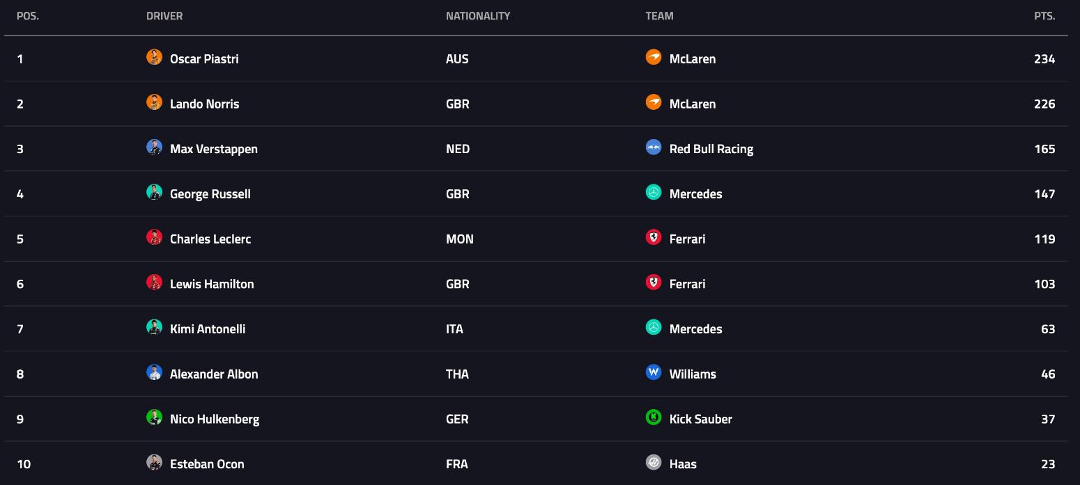Screen dimensions: 1080x485
Task: Click the PTS. column header
Action: (1044, 16)
